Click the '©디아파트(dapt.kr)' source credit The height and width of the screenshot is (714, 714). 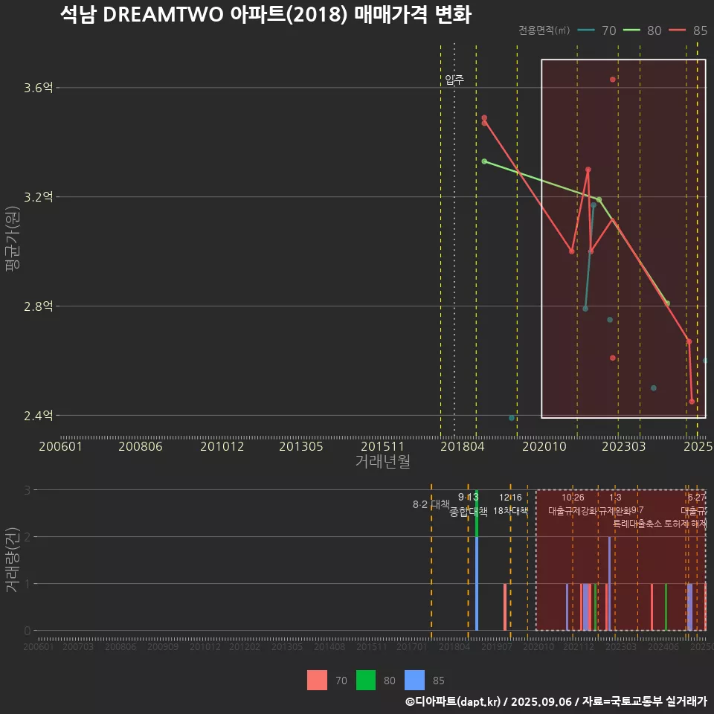point(453,701)
